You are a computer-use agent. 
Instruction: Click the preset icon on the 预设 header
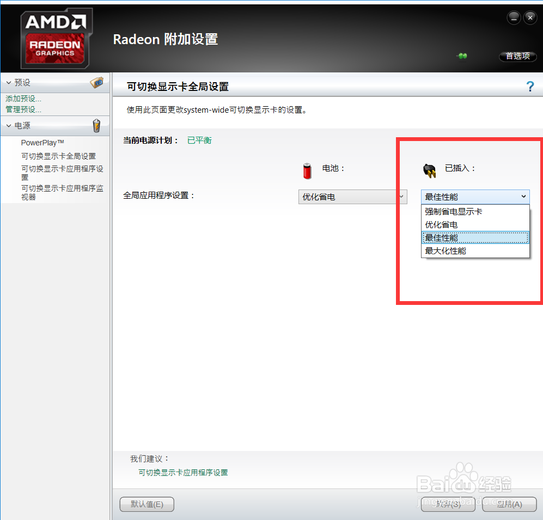coord(97,82)
